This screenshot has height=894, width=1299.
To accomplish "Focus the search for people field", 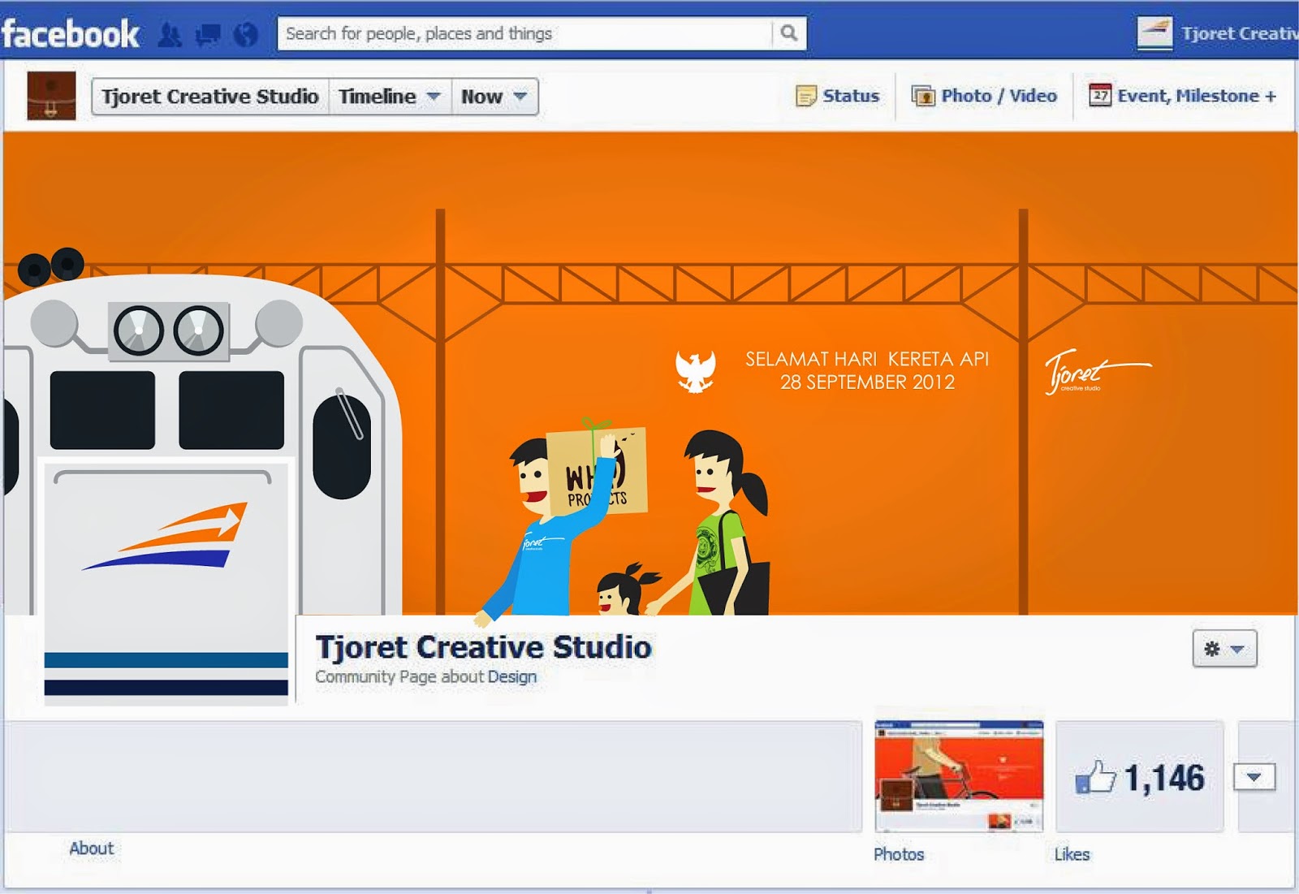I will 524,33.
